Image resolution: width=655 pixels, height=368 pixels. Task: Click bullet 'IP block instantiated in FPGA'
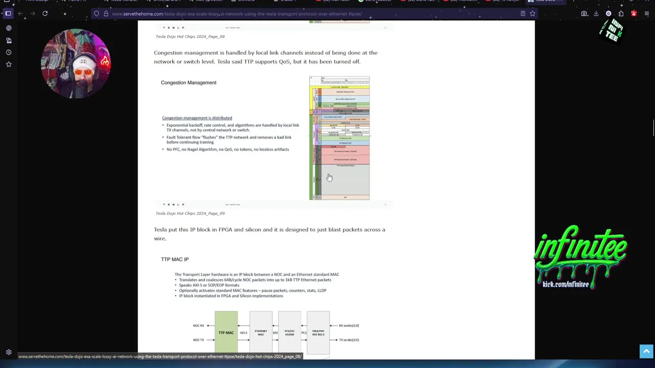(x=229, y=296)
